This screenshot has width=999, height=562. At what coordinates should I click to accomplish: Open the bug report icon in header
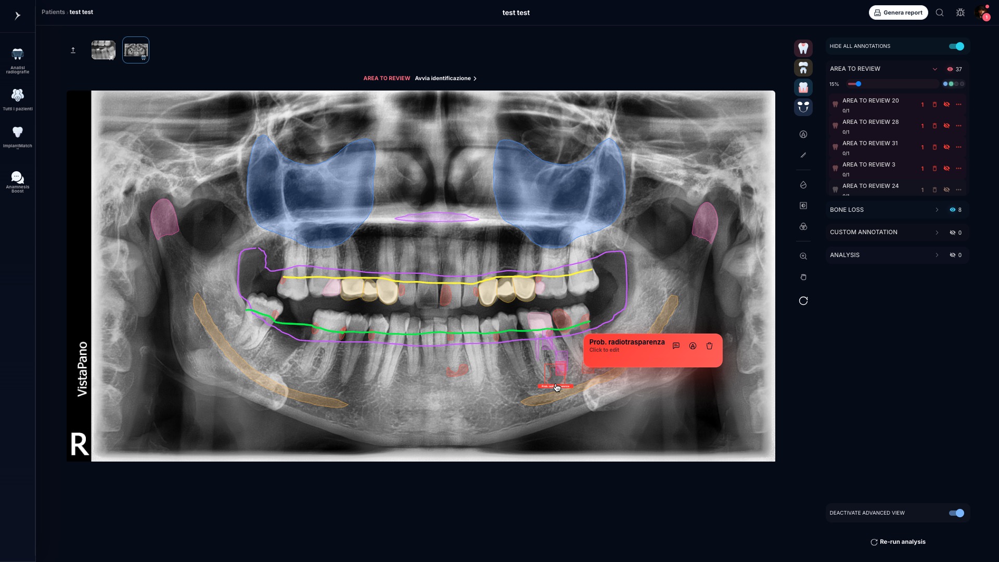pyautogui.click(x=960, y=12)
